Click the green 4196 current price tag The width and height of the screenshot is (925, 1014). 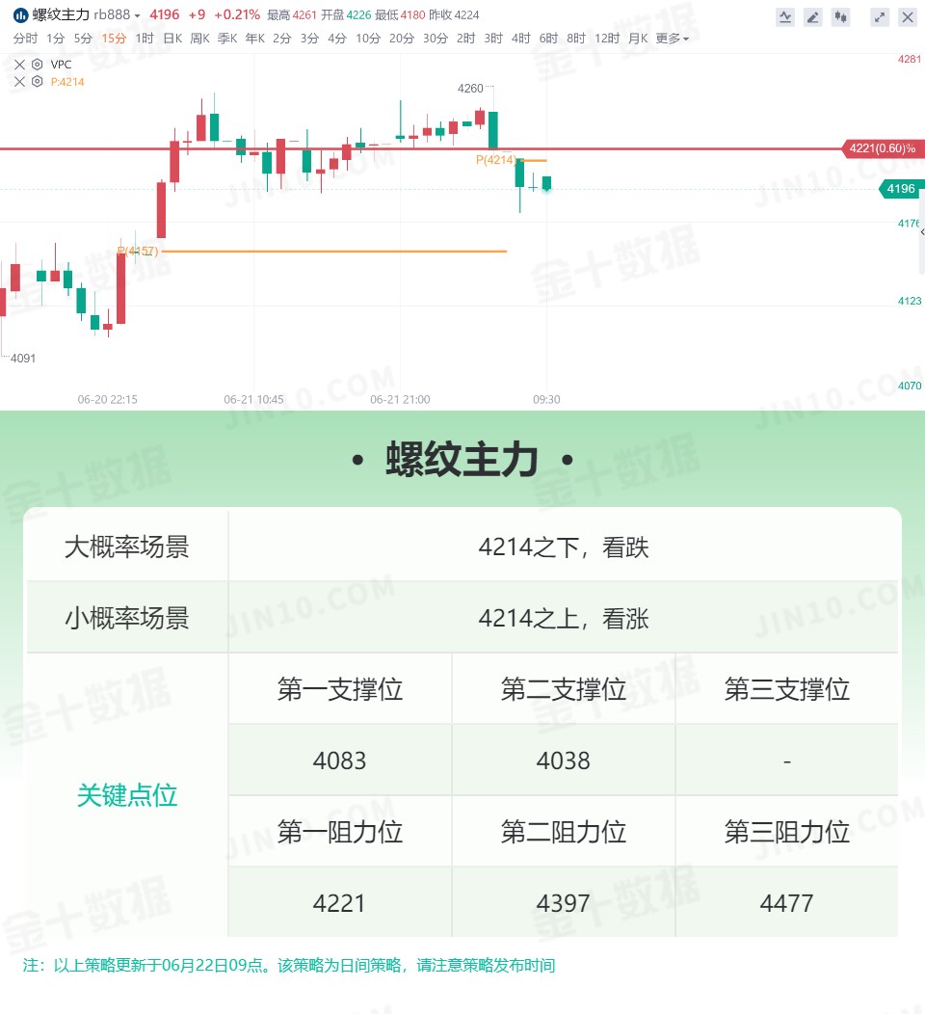(901, 189)
